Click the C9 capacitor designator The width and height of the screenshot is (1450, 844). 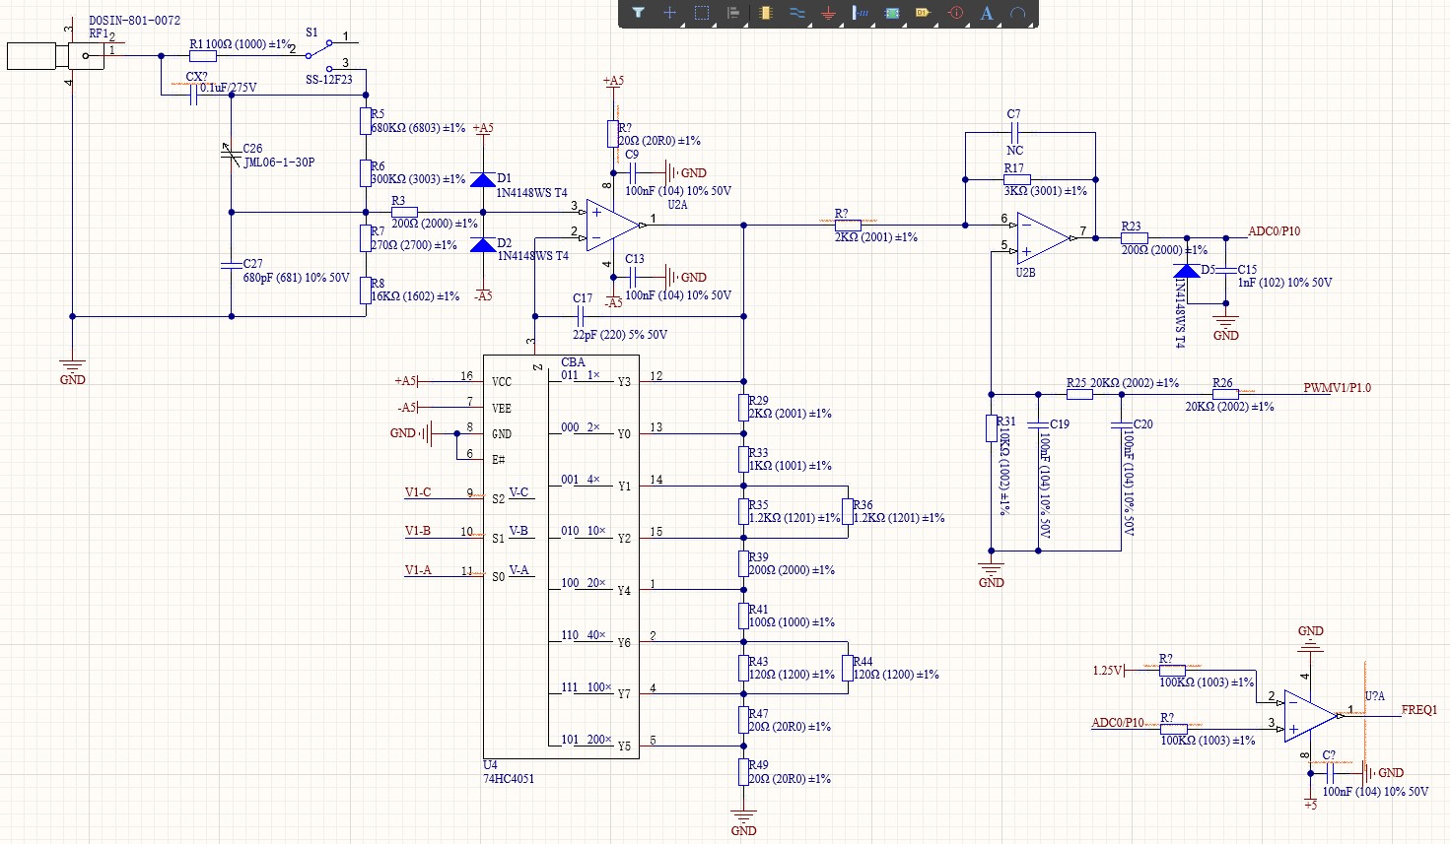[632, 155]
